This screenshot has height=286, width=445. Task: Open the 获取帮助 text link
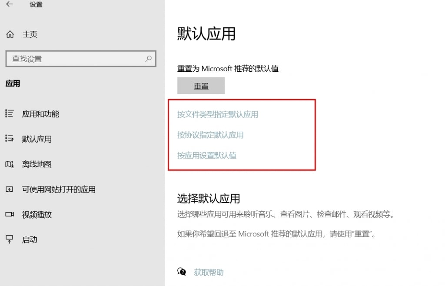209,273
